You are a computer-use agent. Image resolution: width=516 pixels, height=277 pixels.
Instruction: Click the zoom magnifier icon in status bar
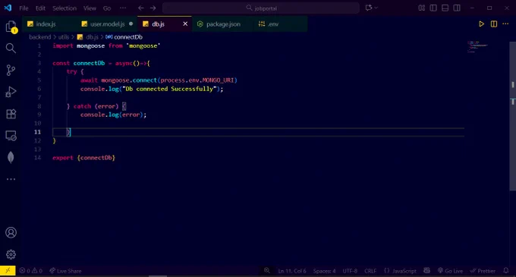tap(267, 270)
